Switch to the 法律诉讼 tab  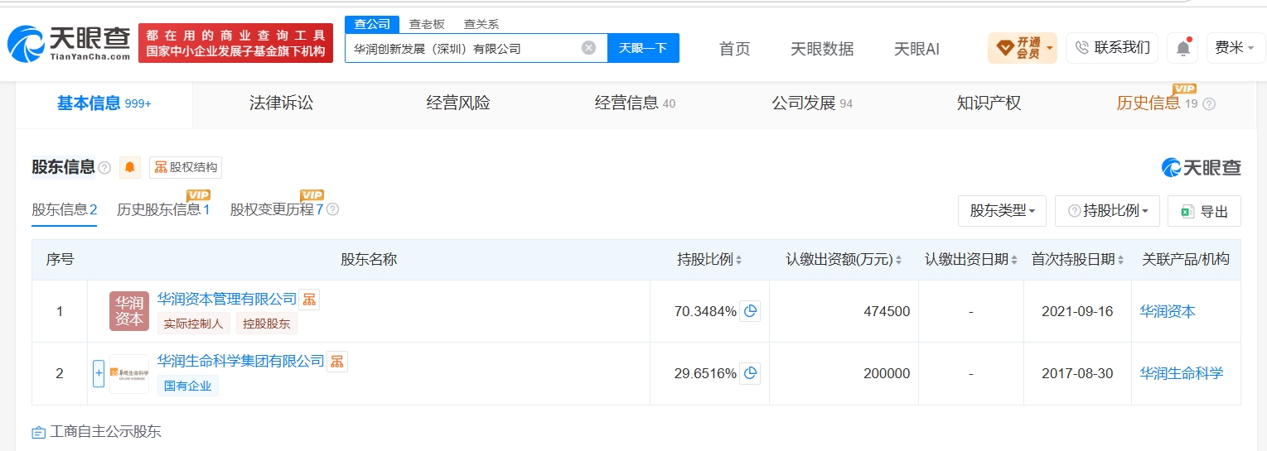pos(281,103)
